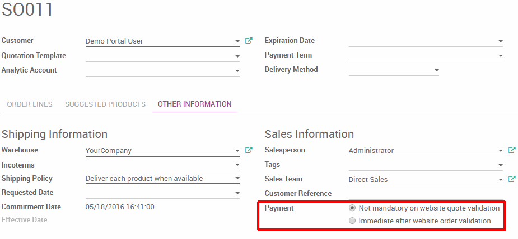518x239 pixels.
Task: Open the Quotation Template dropdown
Action: pos(237,56)
